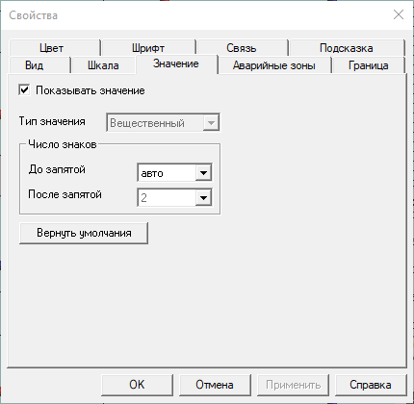Screen dimensions: 414x404
Task: Click the Отмена button
Action: pos(215,385)
